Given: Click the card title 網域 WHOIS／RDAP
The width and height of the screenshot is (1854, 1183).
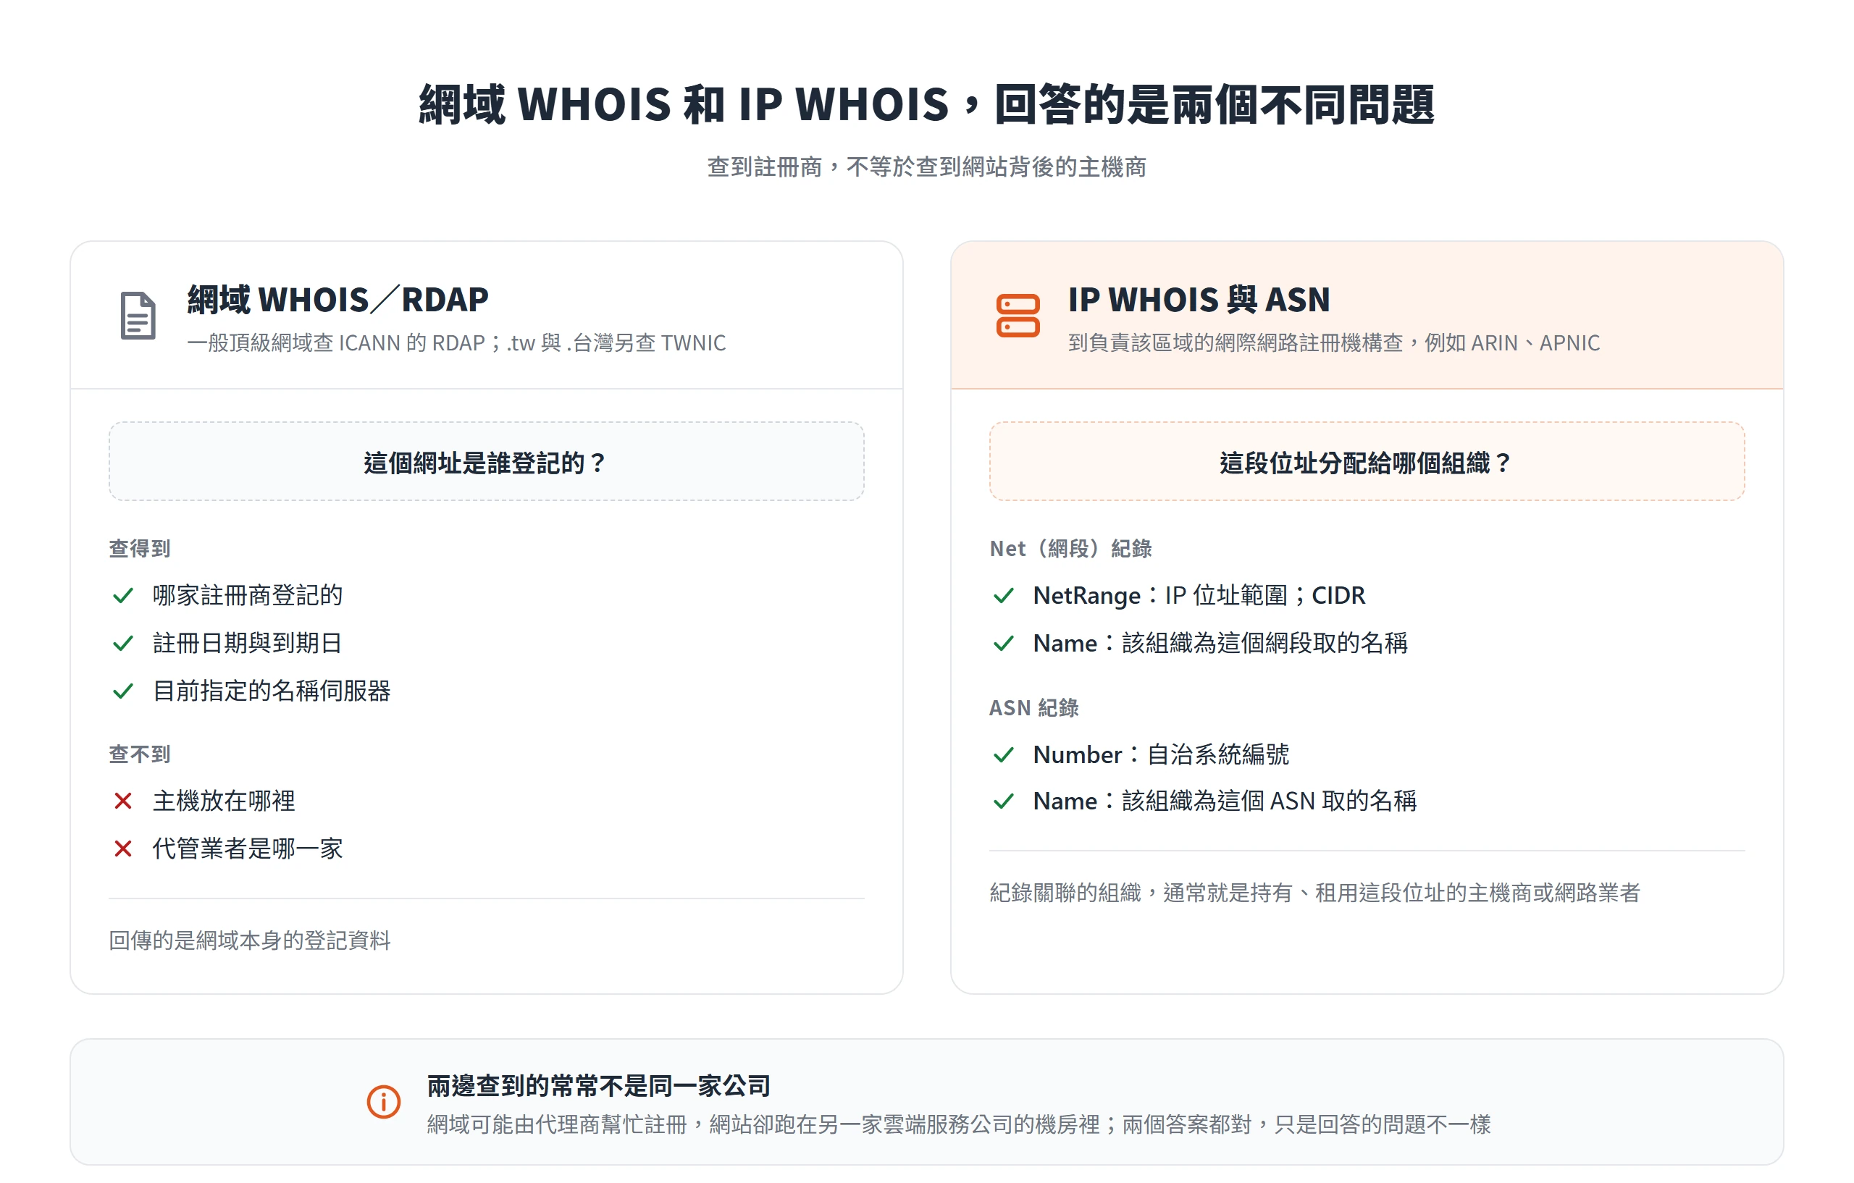Looking at the screenshot, I should tap(338, 300).
